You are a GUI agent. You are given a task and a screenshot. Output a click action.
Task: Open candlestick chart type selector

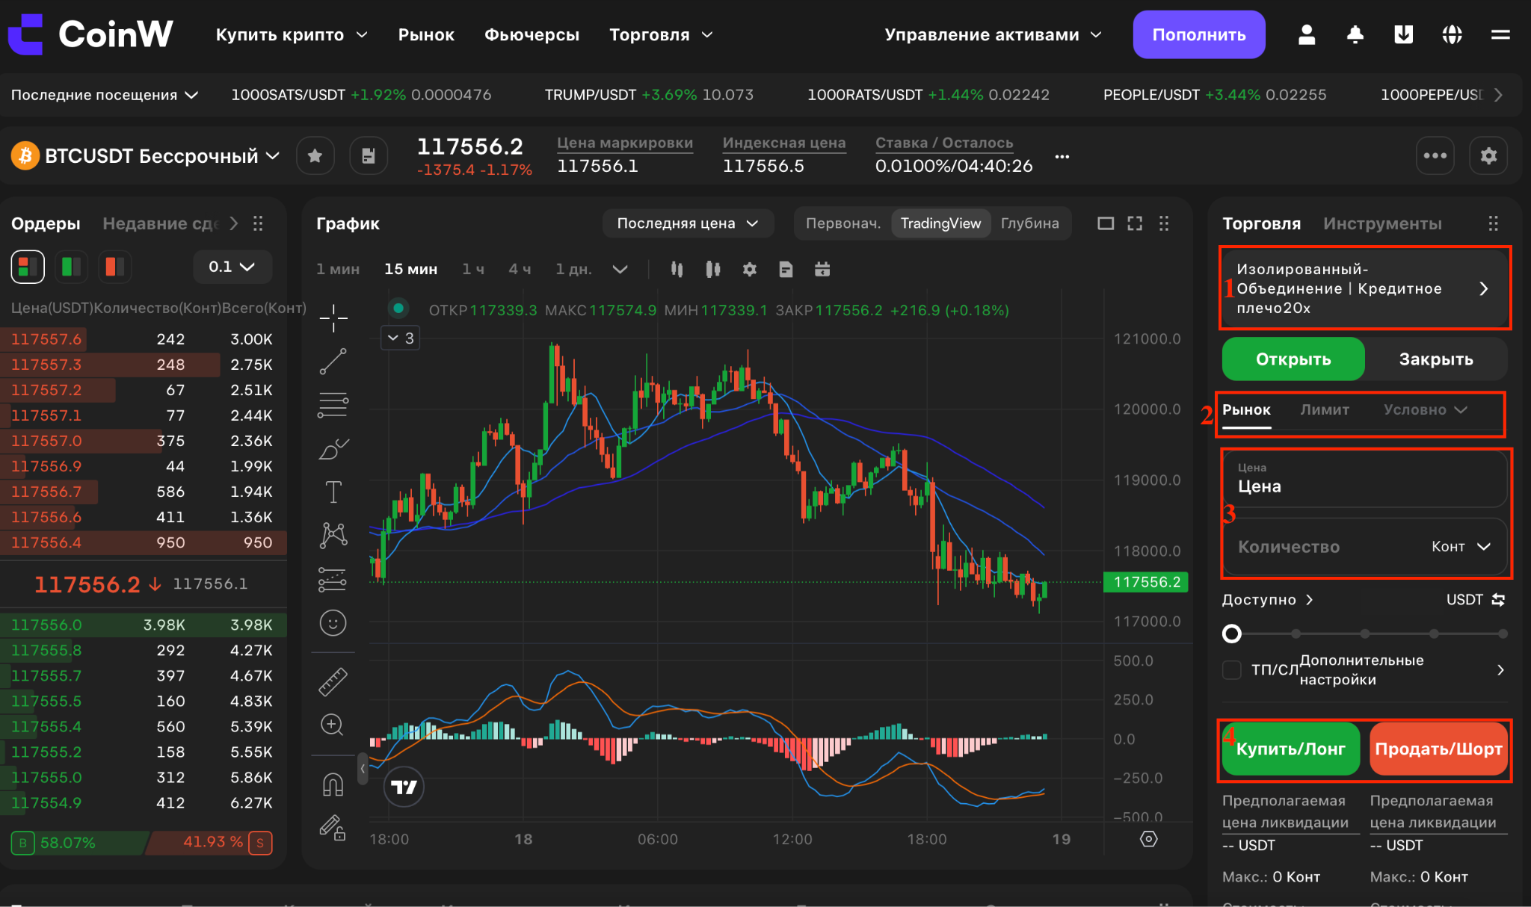(677, 269)
